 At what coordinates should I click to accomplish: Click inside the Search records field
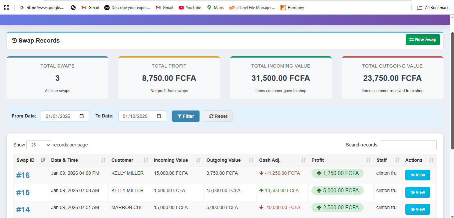408,145
